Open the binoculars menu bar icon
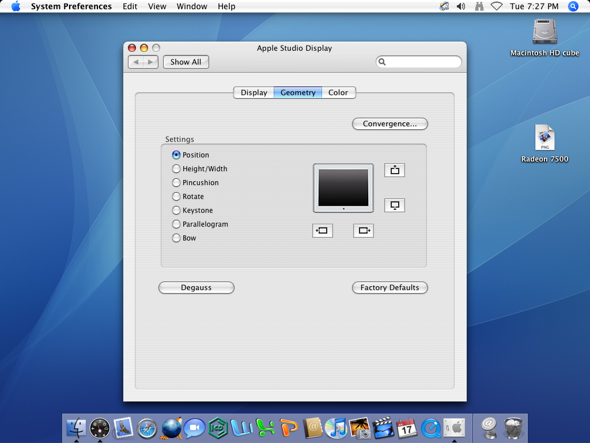The width and height of the screenshot is (590, 443). 479,6
